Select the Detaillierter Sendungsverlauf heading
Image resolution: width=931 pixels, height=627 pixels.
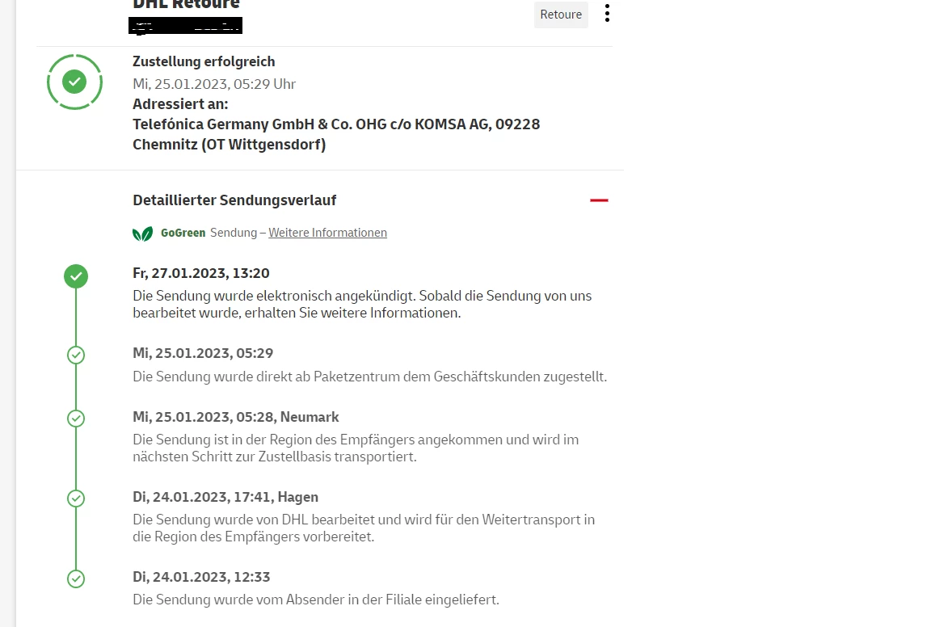pos(234,200)
